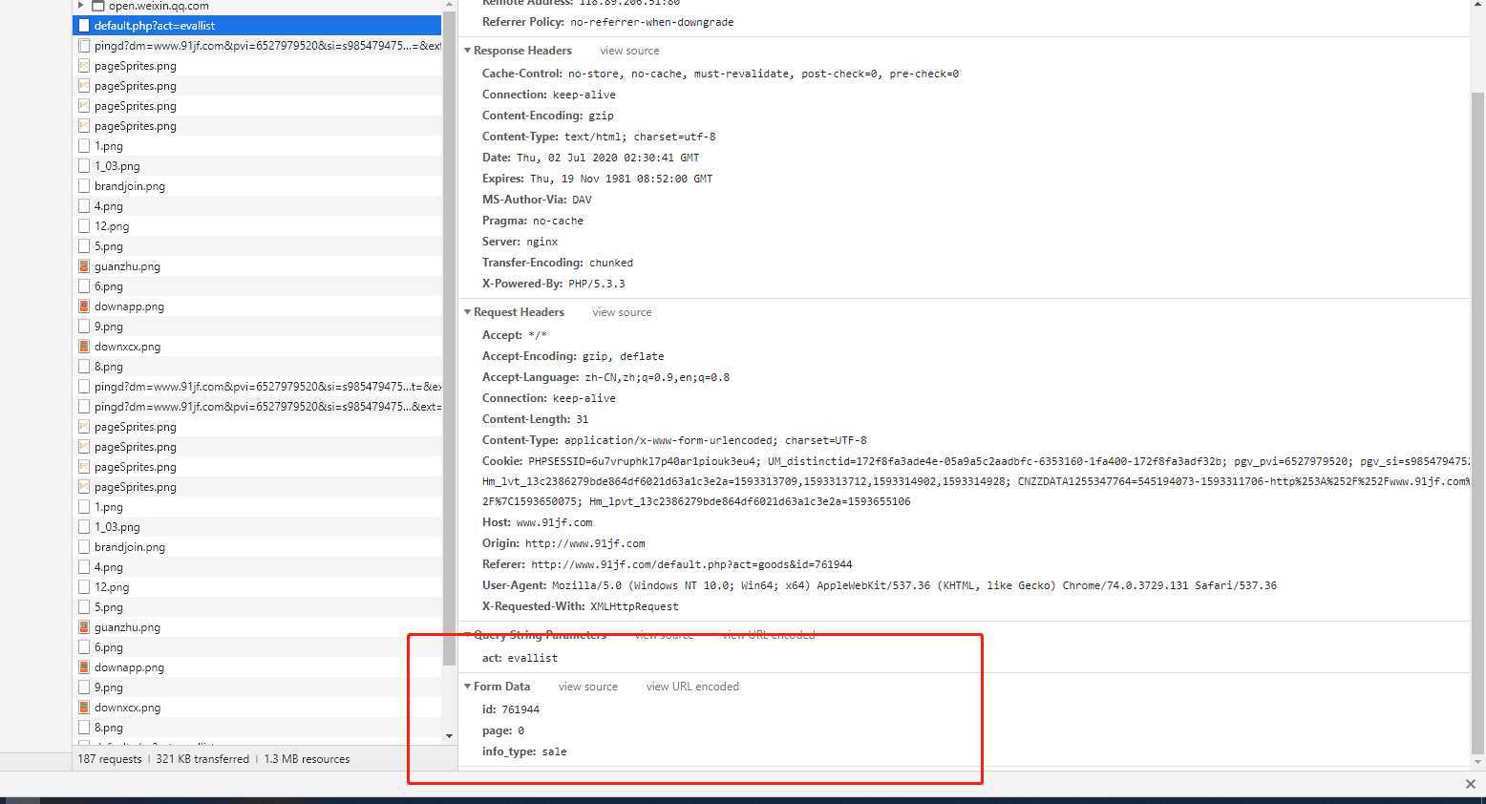1486x804 pixels.
Task: Select the pingd request ending '…&ext='
Action: pyautogui.click(x=257, y=407)
